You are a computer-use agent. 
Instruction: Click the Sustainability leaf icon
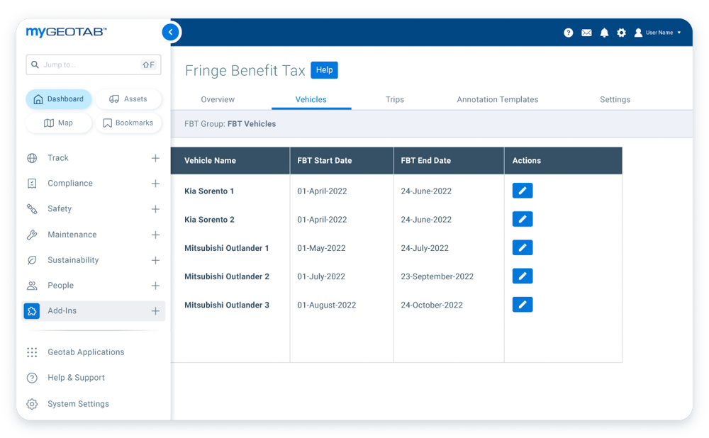point(32,260)
